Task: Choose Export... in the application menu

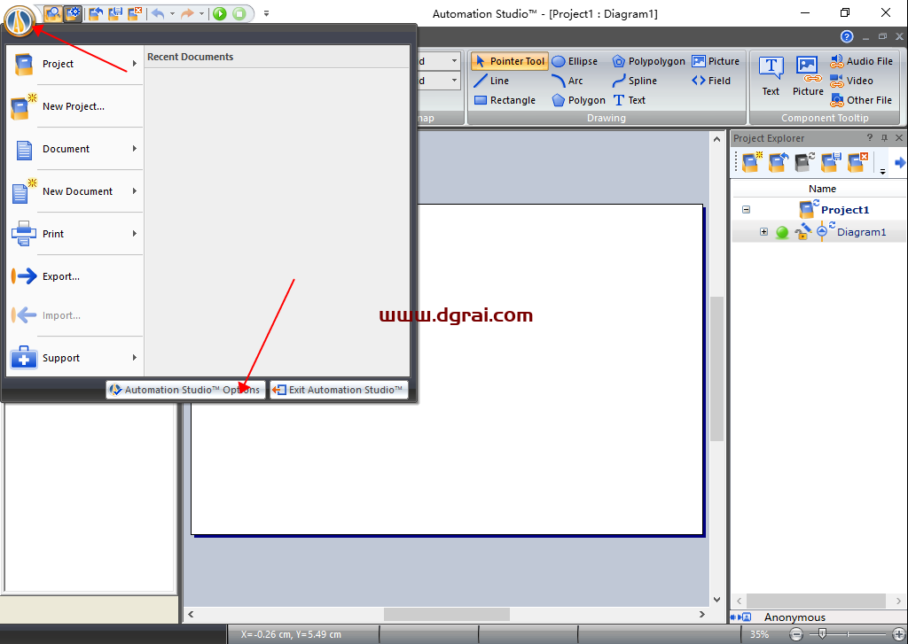Action: (x=74, y=276)
